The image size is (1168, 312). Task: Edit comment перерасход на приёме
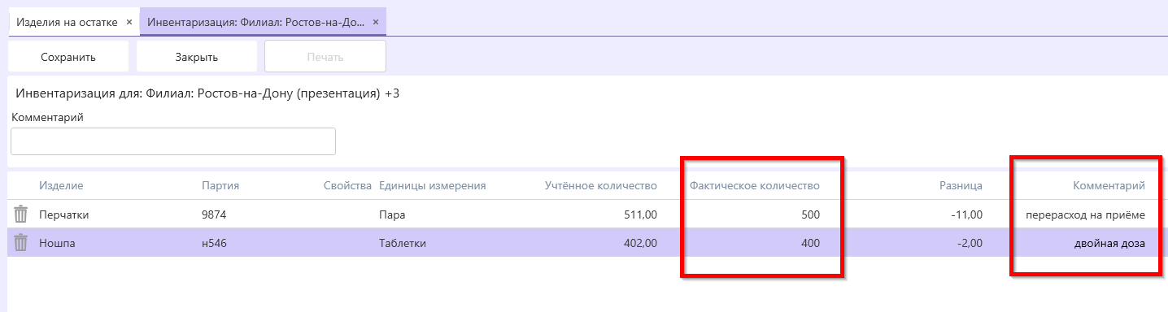coord(1085,214)
